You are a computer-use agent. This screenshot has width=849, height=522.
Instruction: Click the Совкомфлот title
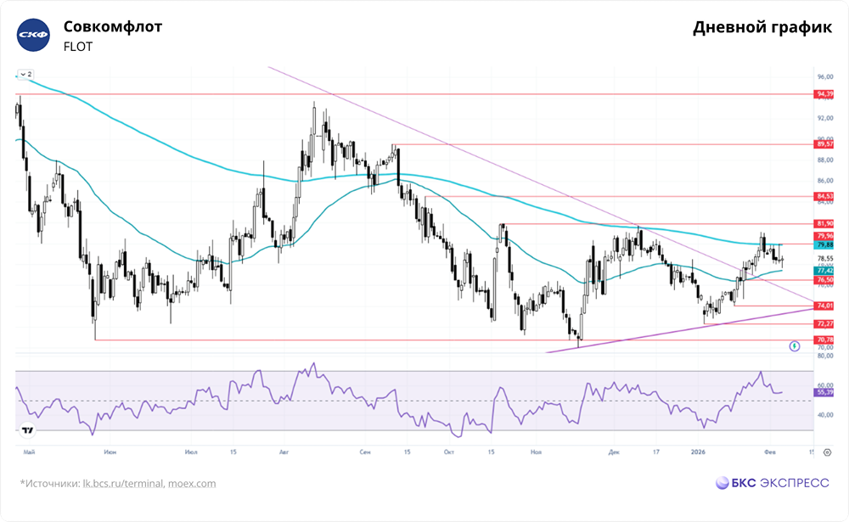113,26
